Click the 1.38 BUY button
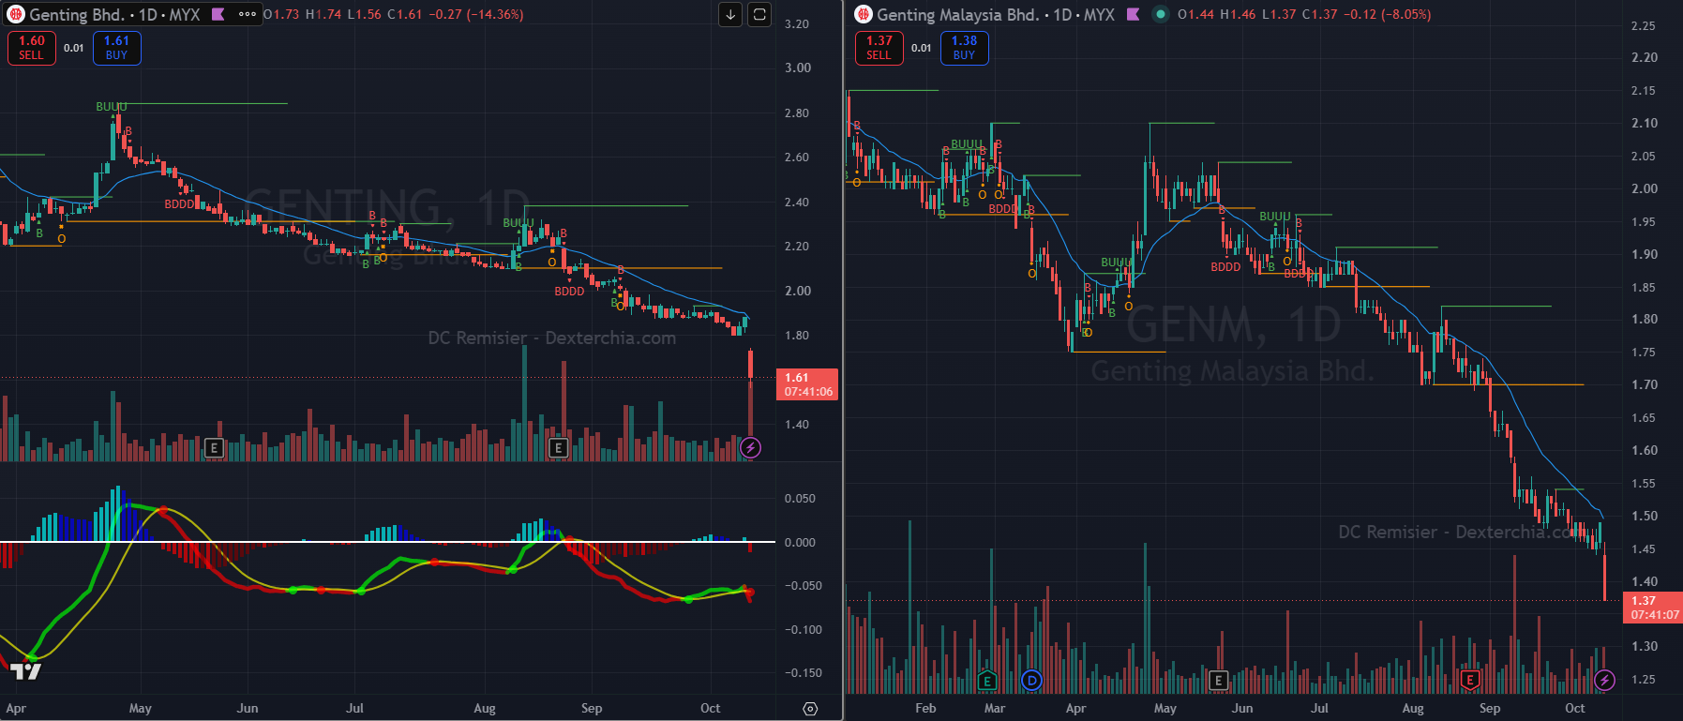Screen dimensions: 1683x721 point(964,48)
